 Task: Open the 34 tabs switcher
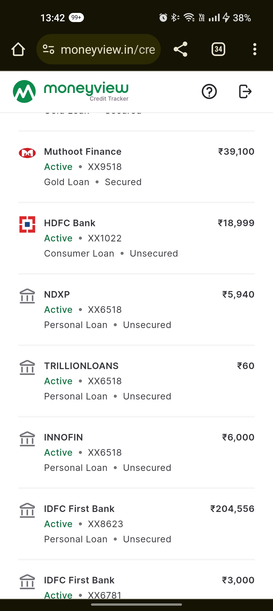218,49
